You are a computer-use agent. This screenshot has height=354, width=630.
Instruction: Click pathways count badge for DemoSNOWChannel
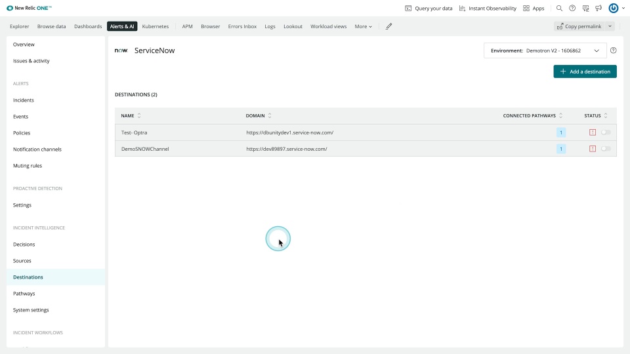click(561, 149)
